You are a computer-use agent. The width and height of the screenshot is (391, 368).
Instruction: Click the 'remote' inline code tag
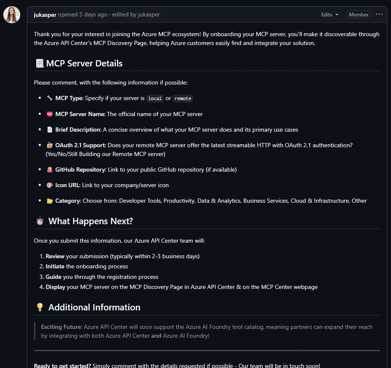183,98
